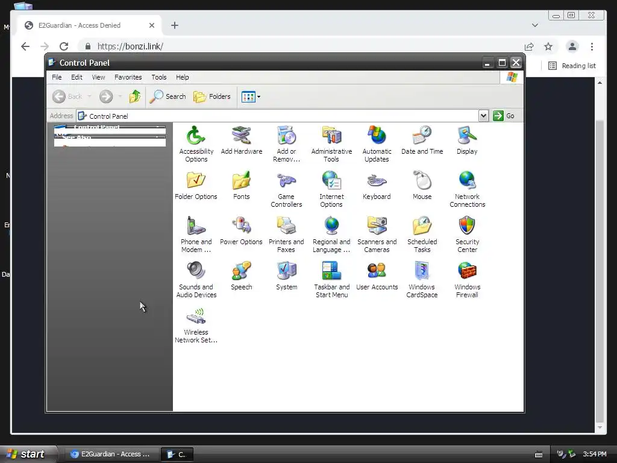The image size is (617, 463).
Task: Open the Add Hardware wizard icon
Action: coord(241,140)
